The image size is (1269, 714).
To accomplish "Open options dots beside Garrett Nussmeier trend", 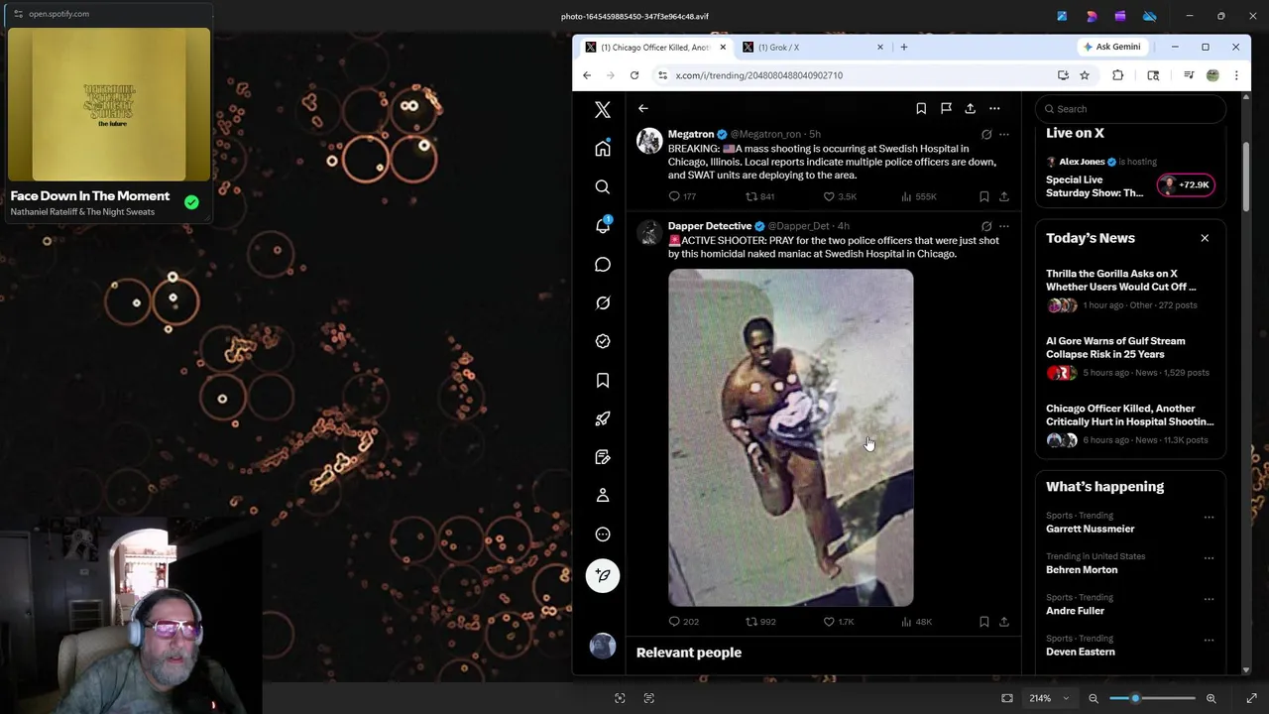I will click(x=1209, y=517).
